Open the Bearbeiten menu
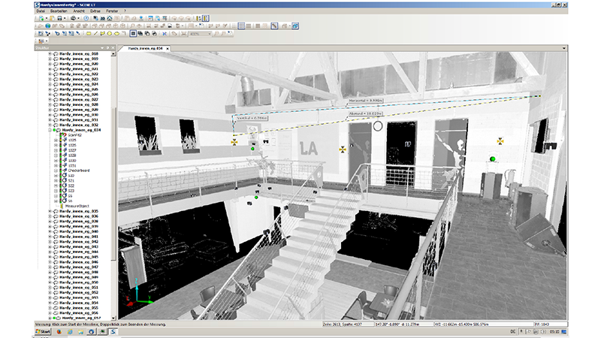Viewport: 601px width, 338px height. (x=59, y=11)
